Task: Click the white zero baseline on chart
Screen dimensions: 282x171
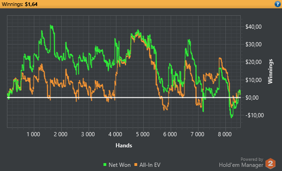Action: click(124, 97)
